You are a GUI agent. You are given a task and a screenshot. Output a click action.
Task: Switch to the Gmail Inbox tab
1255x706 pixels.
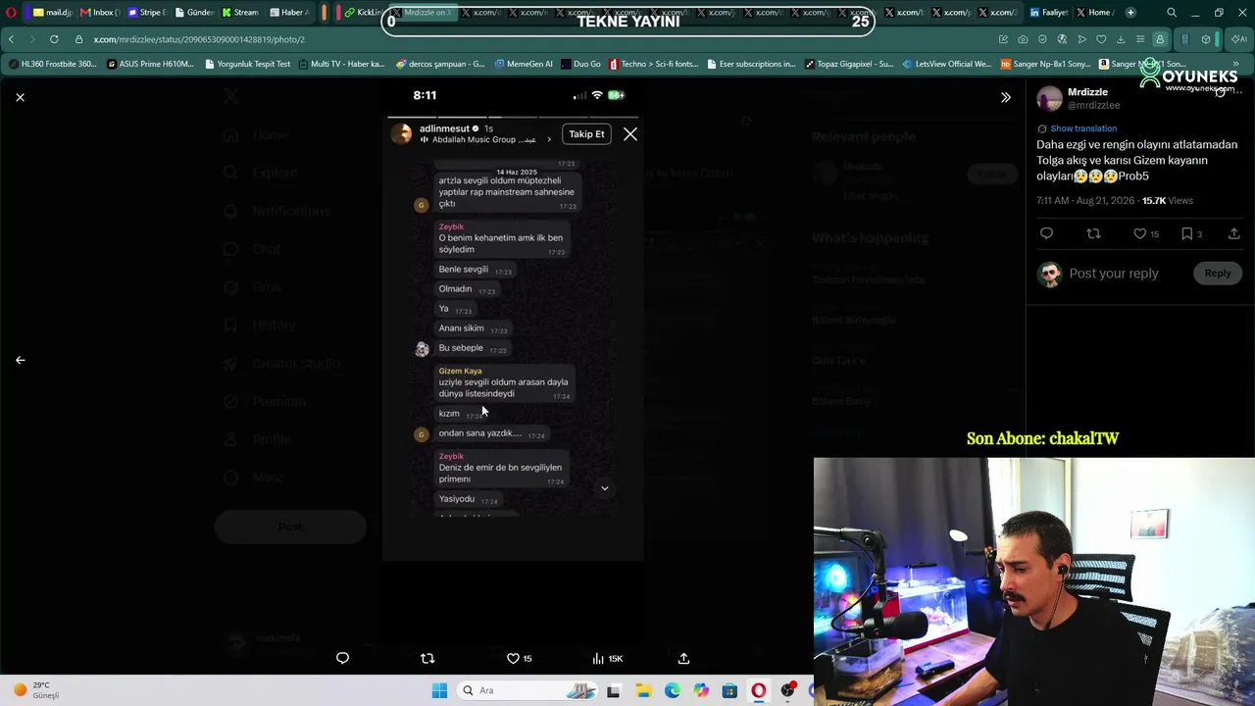click(x=99, y=13)
